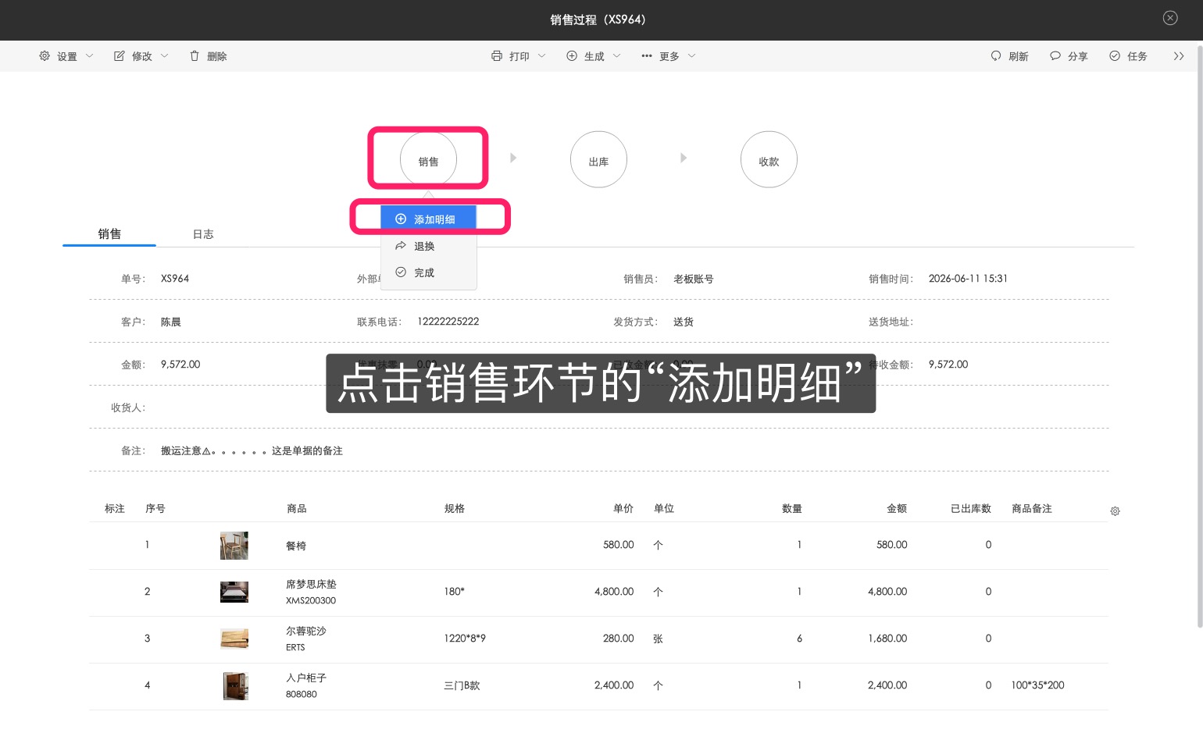Expand the 更多 dropdown chevron
1203x733 pixels.
[691, 56]
